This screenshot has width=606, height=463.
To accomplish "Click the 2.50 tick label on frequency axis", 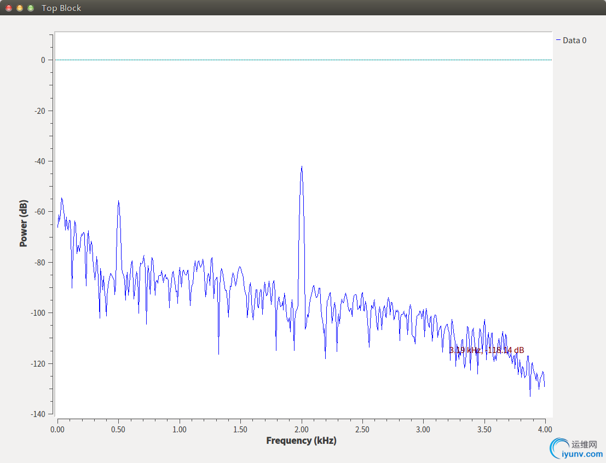I will click(x=362, y=430).
